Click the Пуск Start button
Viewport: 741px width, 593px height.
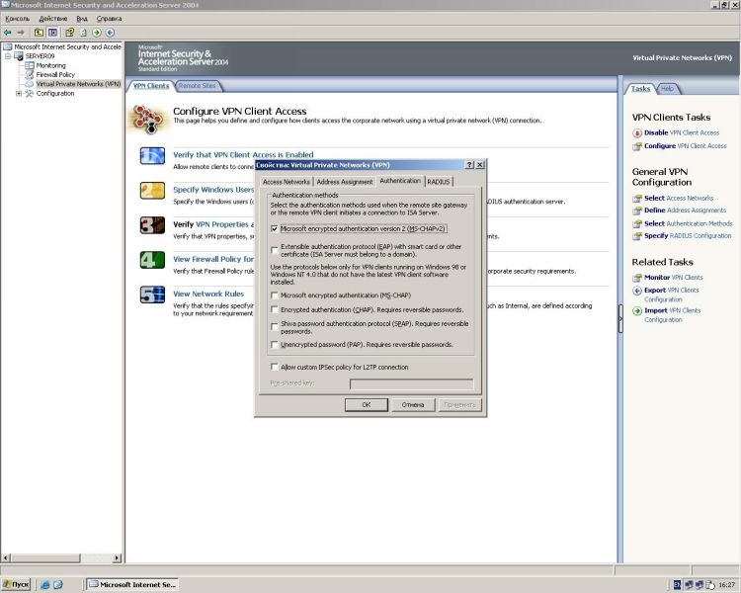pos(16,584)
